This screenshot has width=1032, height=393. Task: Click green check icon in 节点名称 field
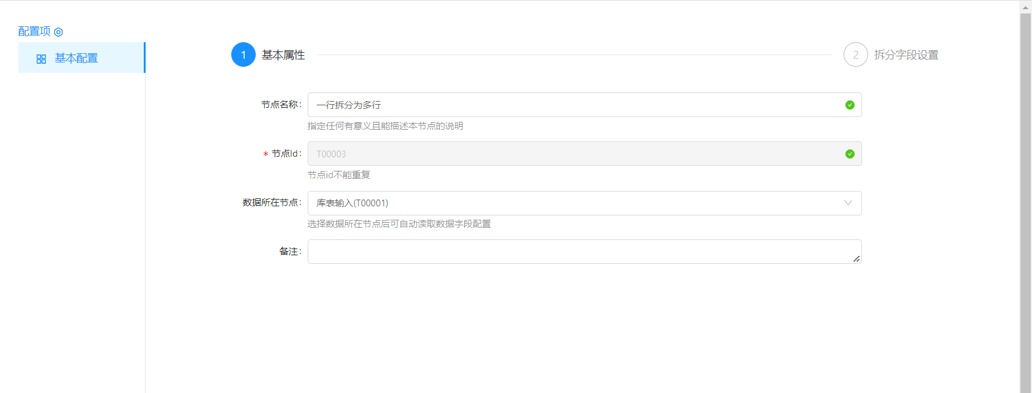850,105
